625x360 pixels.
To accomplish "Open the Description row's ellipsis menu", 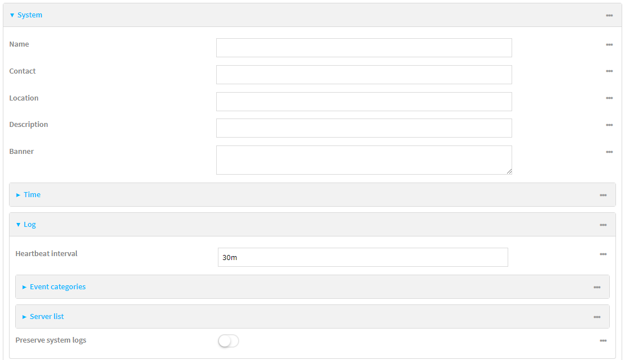I will (x=609, y=125).
